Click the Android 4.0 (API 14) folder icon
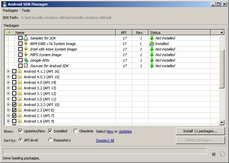This screenshot has height=163, width=229. pyautogui.click(x=20, y=82)
